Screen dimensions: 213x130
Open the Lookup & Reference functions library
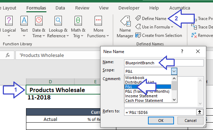(x=58, y=26)
